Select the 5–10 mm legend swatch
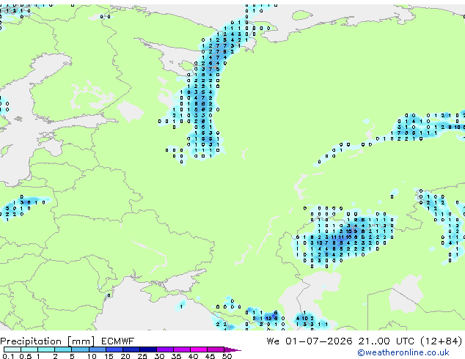465x359 pixels. [80, 349]
